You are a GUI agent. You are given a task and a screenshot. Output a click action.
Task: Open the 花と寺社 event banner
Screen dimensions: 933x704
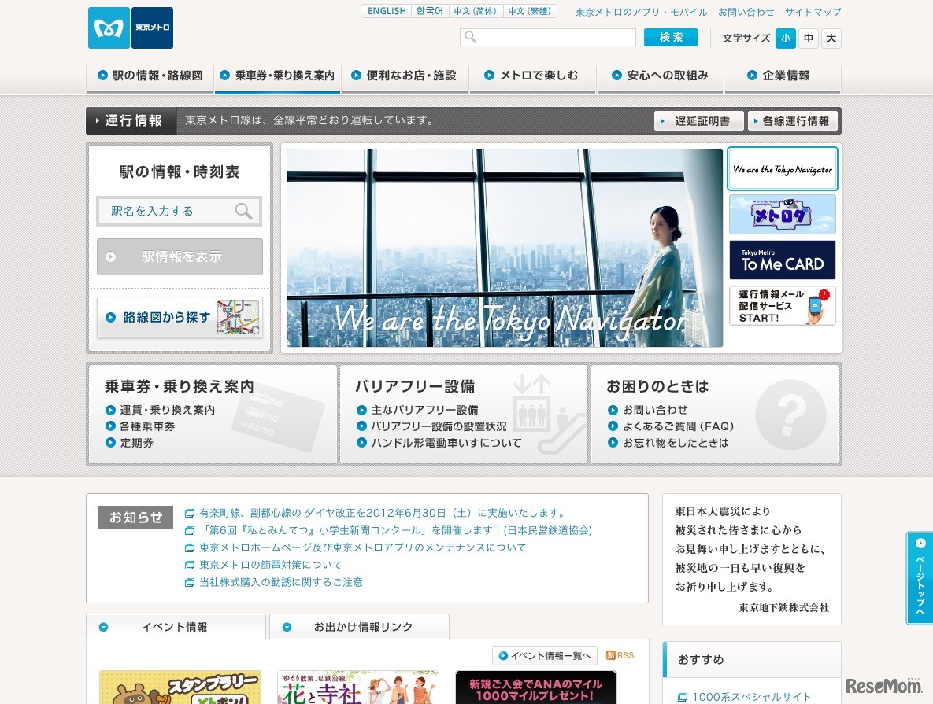(358, 687)
